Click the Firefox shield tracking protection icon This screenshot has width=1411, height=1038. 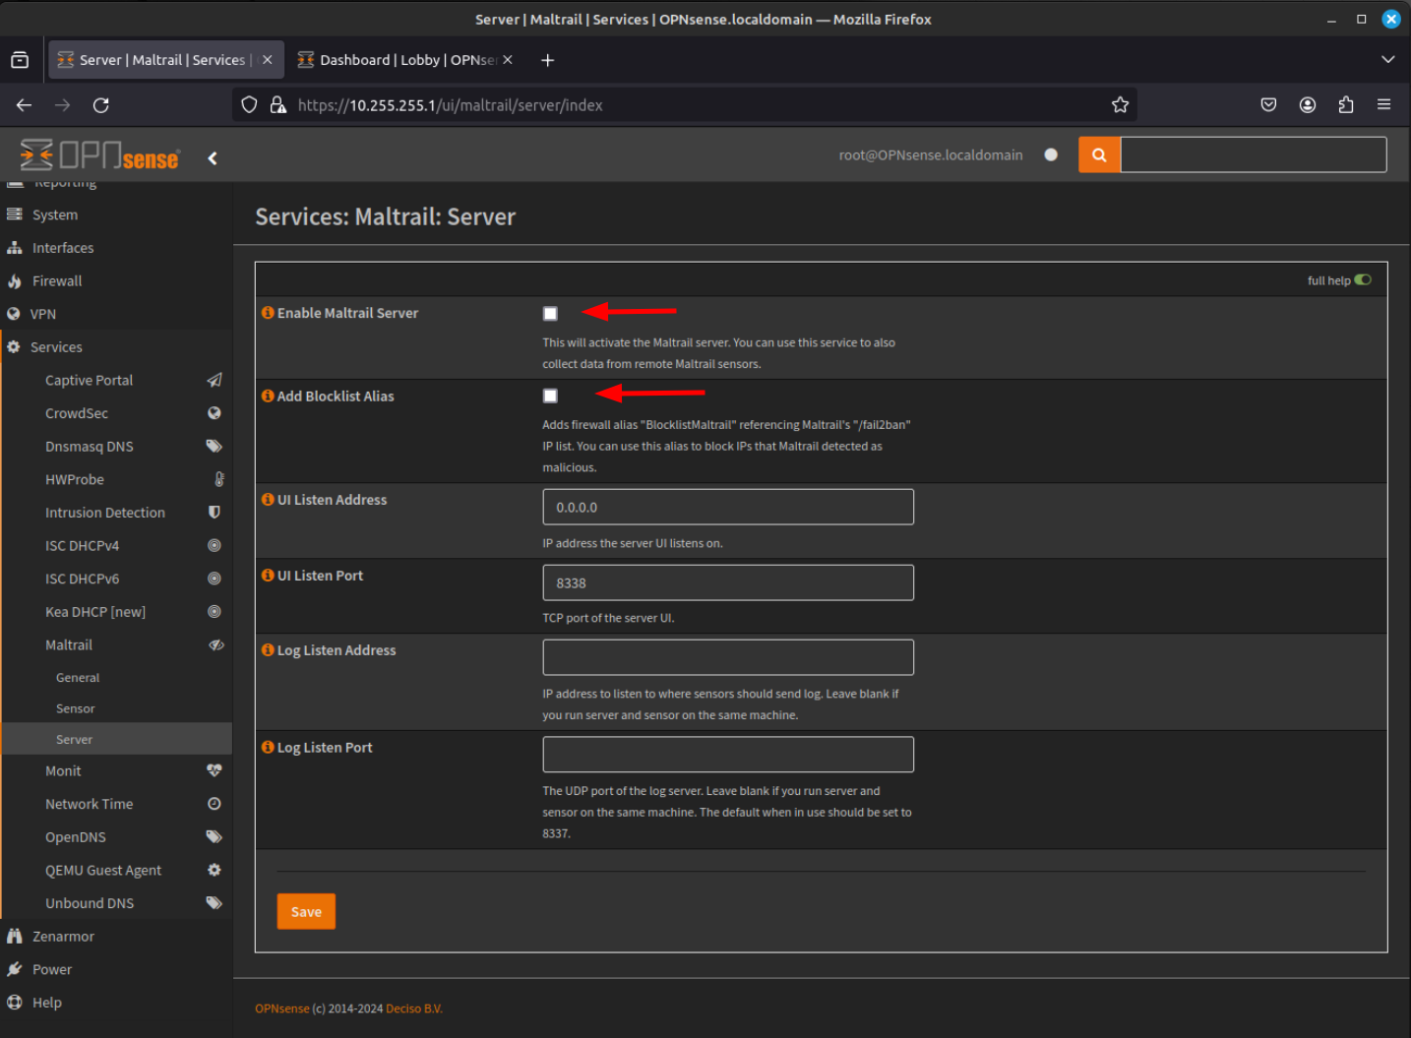(x=250, y=105)
